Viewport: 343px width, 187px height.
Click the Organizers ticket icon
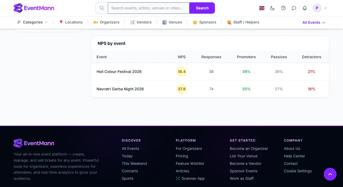(96, 22)
